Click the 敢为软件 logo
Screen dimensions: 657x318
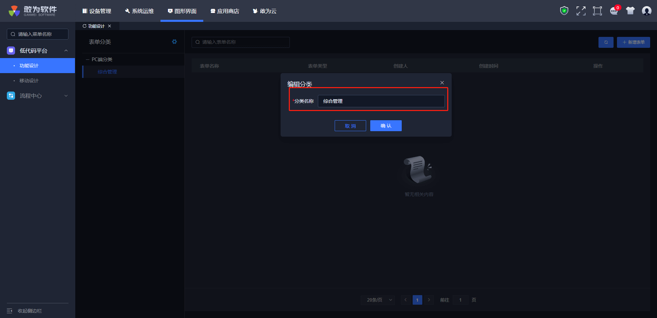(x=33, y=11)
